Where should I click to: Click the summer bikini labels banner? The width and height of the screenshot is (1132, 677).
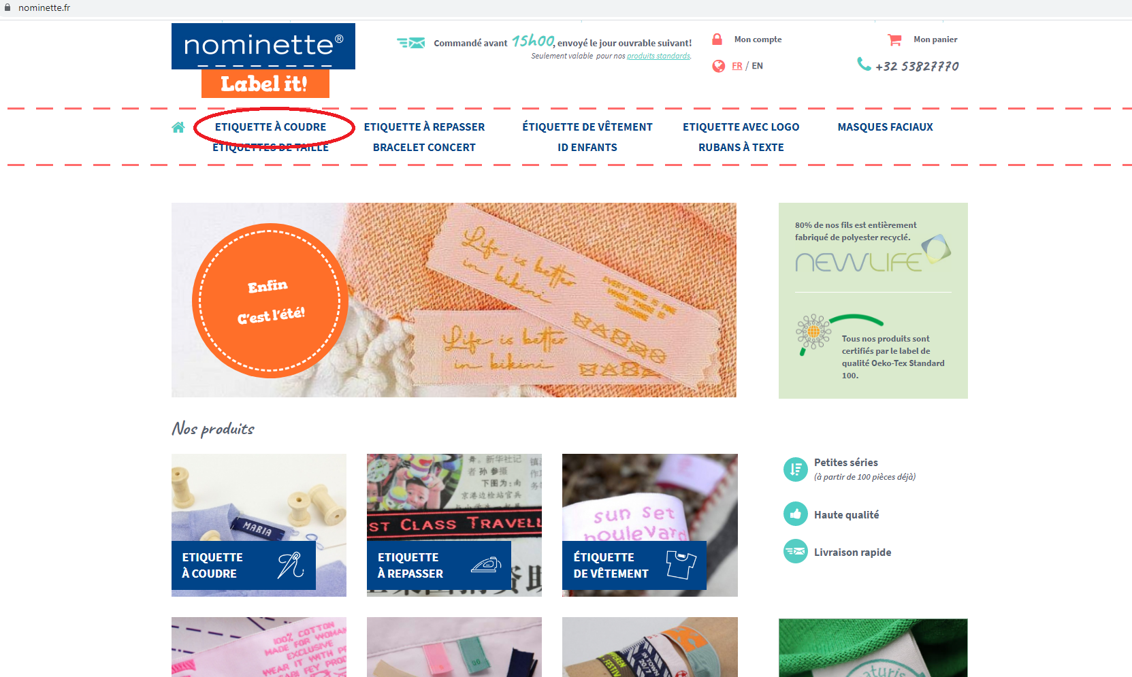click(x=453, y=300)
